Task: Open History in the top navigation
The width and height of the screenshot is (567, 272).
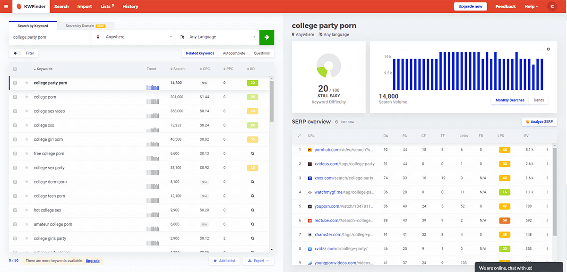Action: coord(130,7)
